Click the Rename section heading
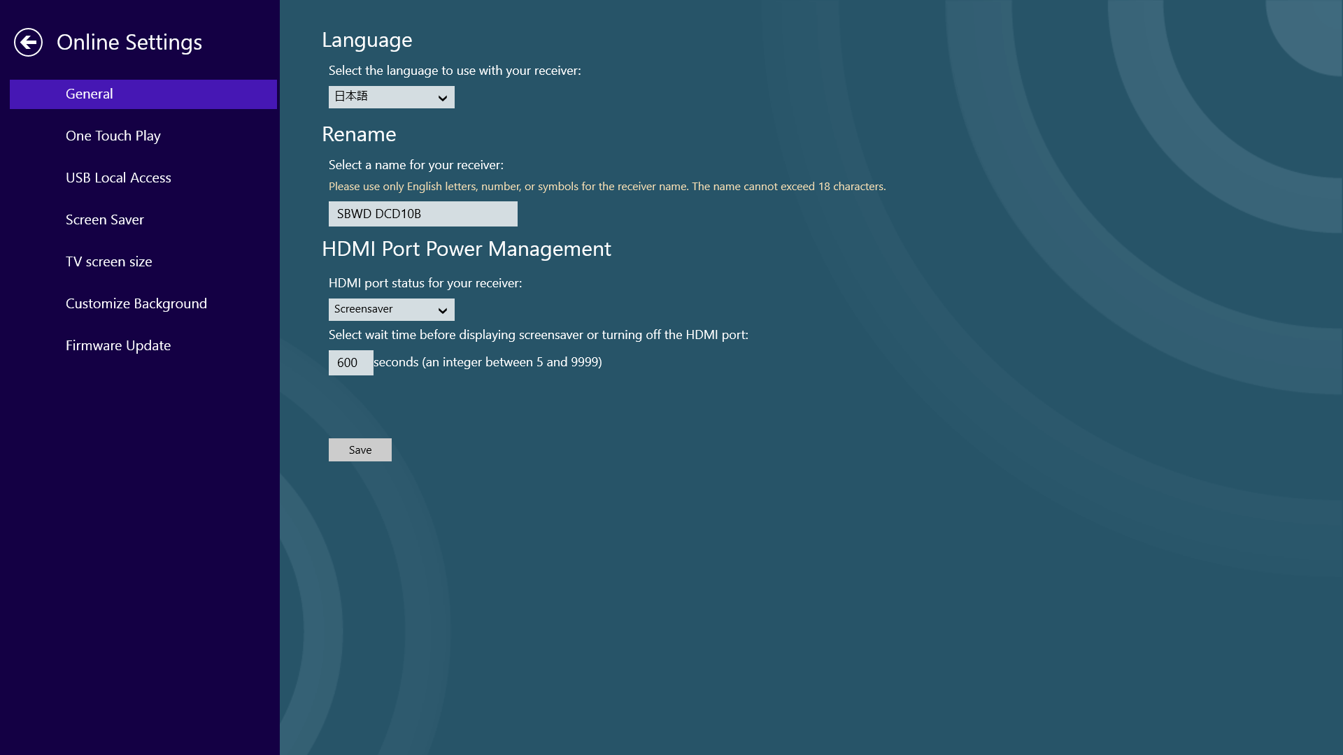This screenshot has height=755, width=1343. (x=359, y=134)
